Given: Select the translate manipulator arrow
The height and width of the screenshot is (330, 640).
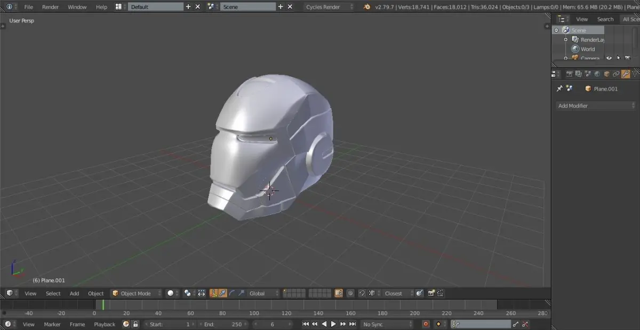Looking at the screenshot, I should tap(223, 293).
